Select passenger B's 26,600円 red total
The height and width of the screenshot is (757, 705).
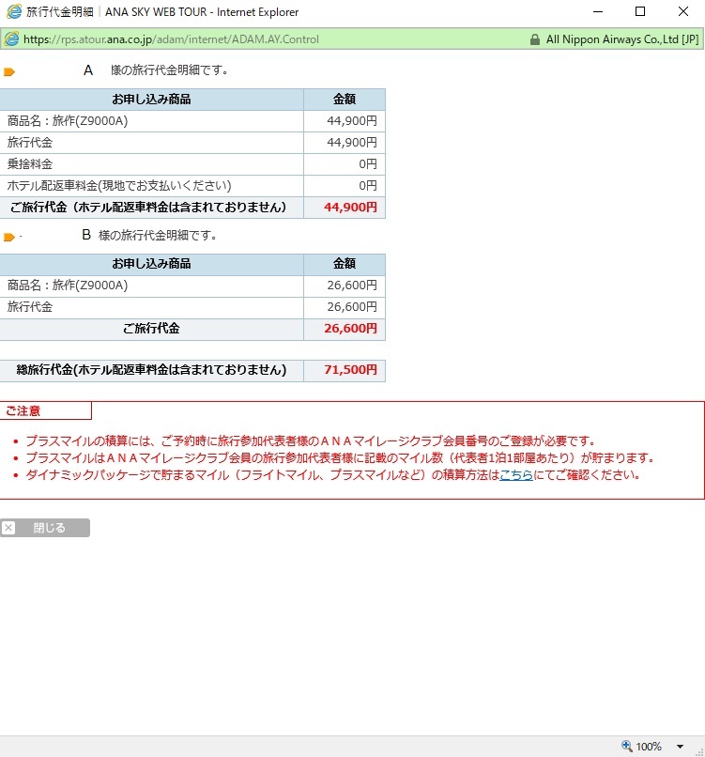pyautogui.click(x=350, y=329)
